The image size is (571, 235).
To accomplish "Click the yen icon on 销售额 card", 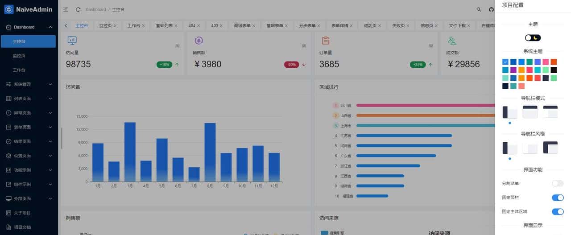I will (199, 41).
